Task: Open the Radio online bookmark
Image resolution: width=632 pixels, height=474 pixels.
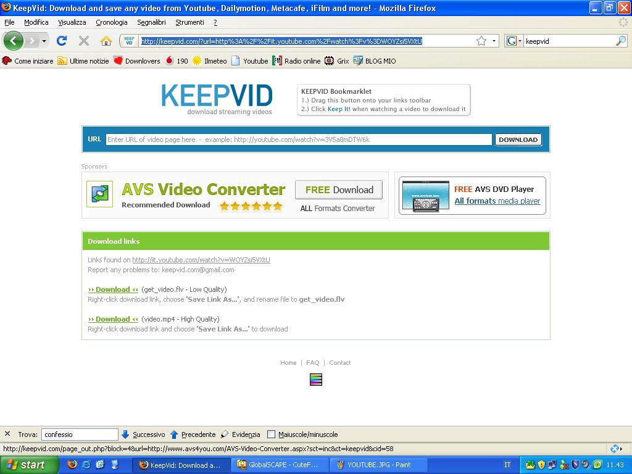Action: (x=297, y=61)
